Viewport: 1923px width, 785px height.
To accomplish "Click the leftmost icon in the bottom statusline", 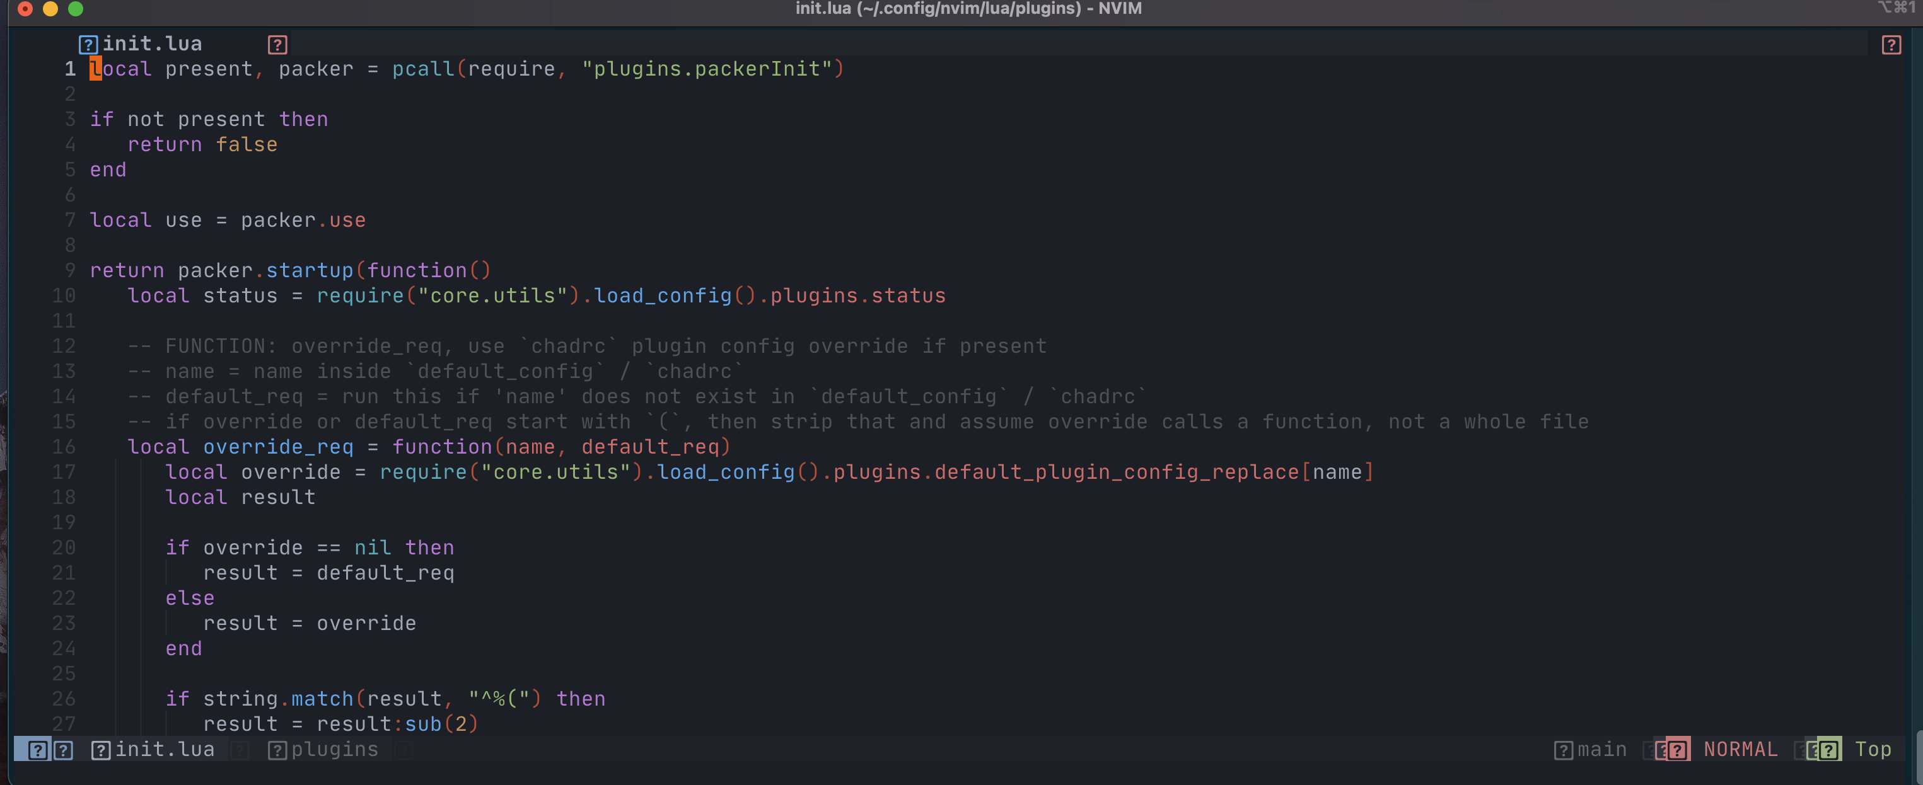I will coord(37,749).
